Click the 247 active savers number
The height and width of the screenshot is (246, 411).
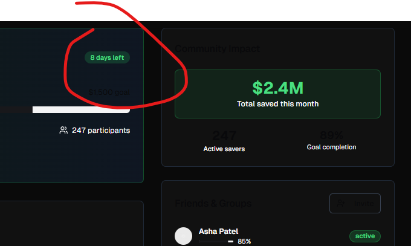point(224,135)
